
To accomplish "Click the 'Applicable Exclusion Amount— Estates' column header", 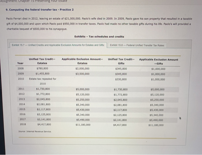I will click(82, 61).
